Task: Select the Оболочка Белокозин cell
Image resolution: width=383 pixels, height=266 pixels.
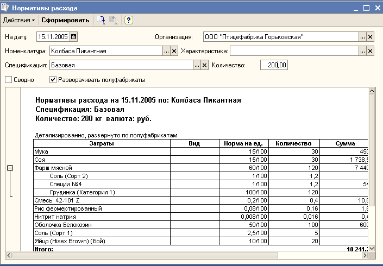Action: click(x=102, y=225)
